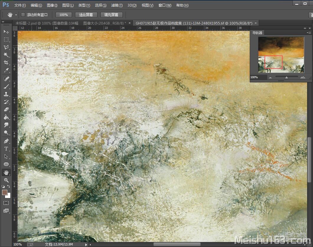Select the Smudge tool

coord(6,125)
